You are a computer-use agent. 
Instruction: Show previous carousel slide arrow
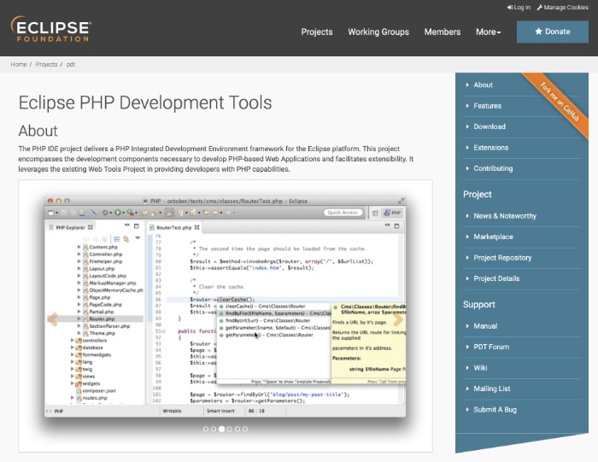tap(52, 319)
